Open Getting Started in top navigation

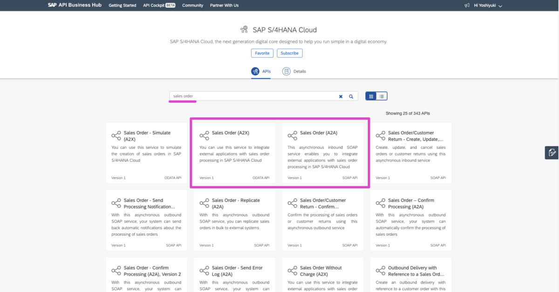[x=123, y=6]
